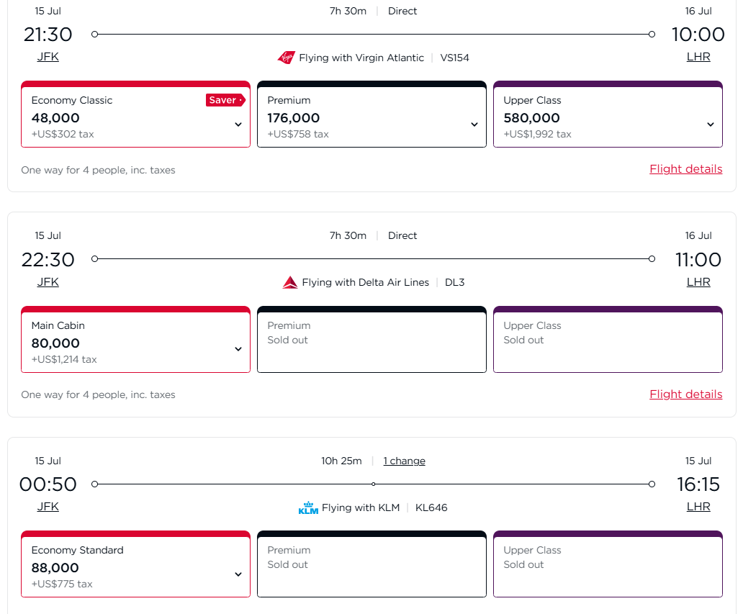Click JFK airport link on Delta flight

48,281
